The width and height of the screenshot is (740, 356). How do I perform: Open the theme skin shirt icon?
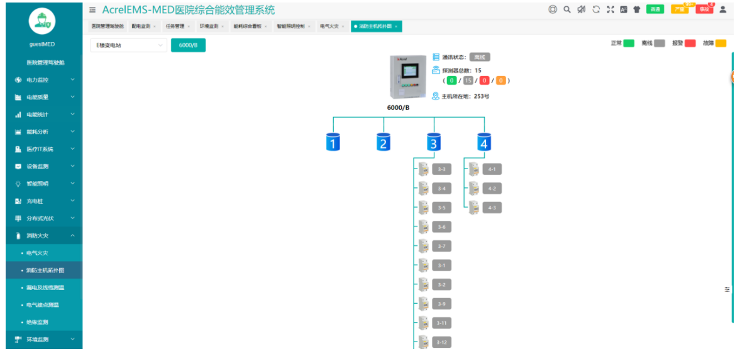636,9
